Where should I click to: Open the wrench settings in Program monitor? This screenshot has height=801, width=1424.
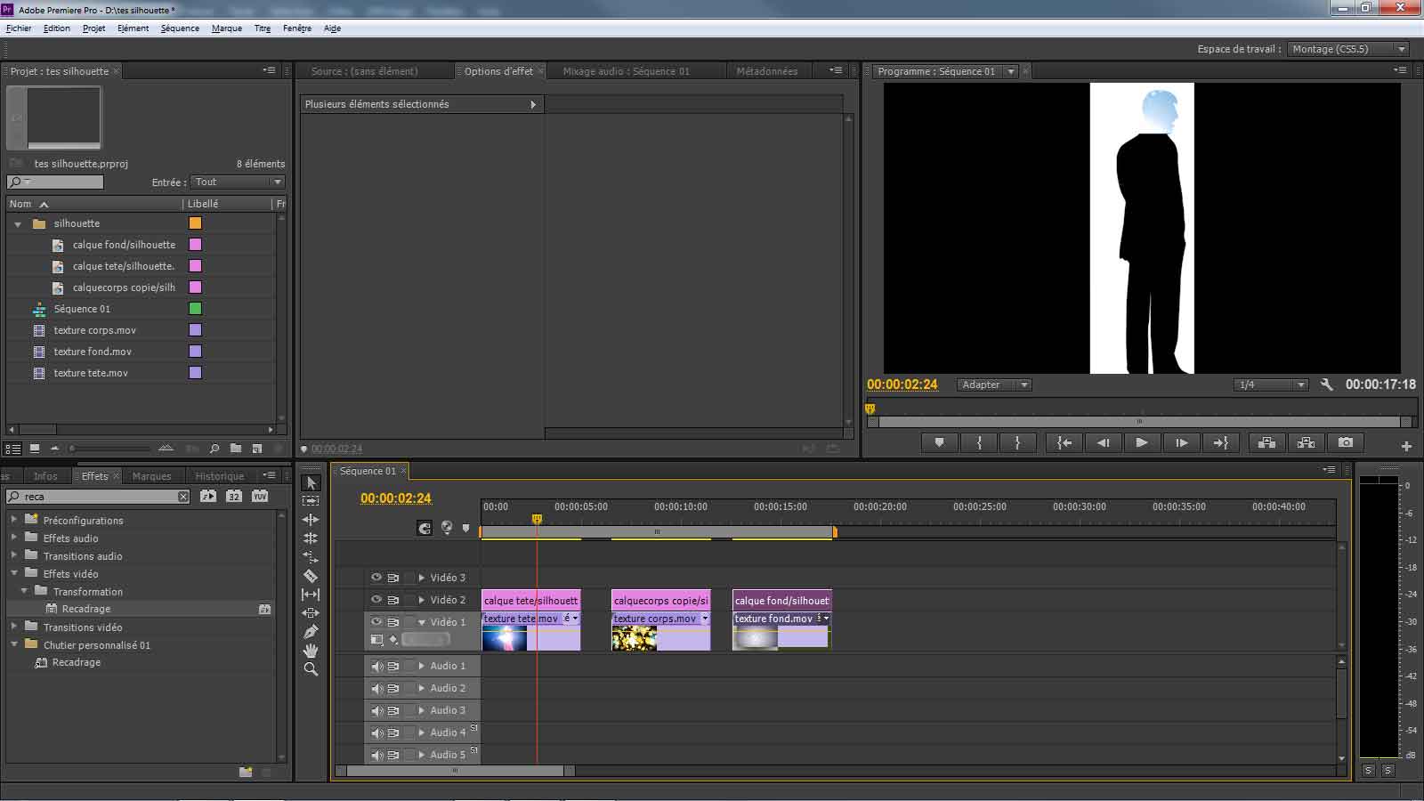pyautogui.click(x=1326, y=384)
